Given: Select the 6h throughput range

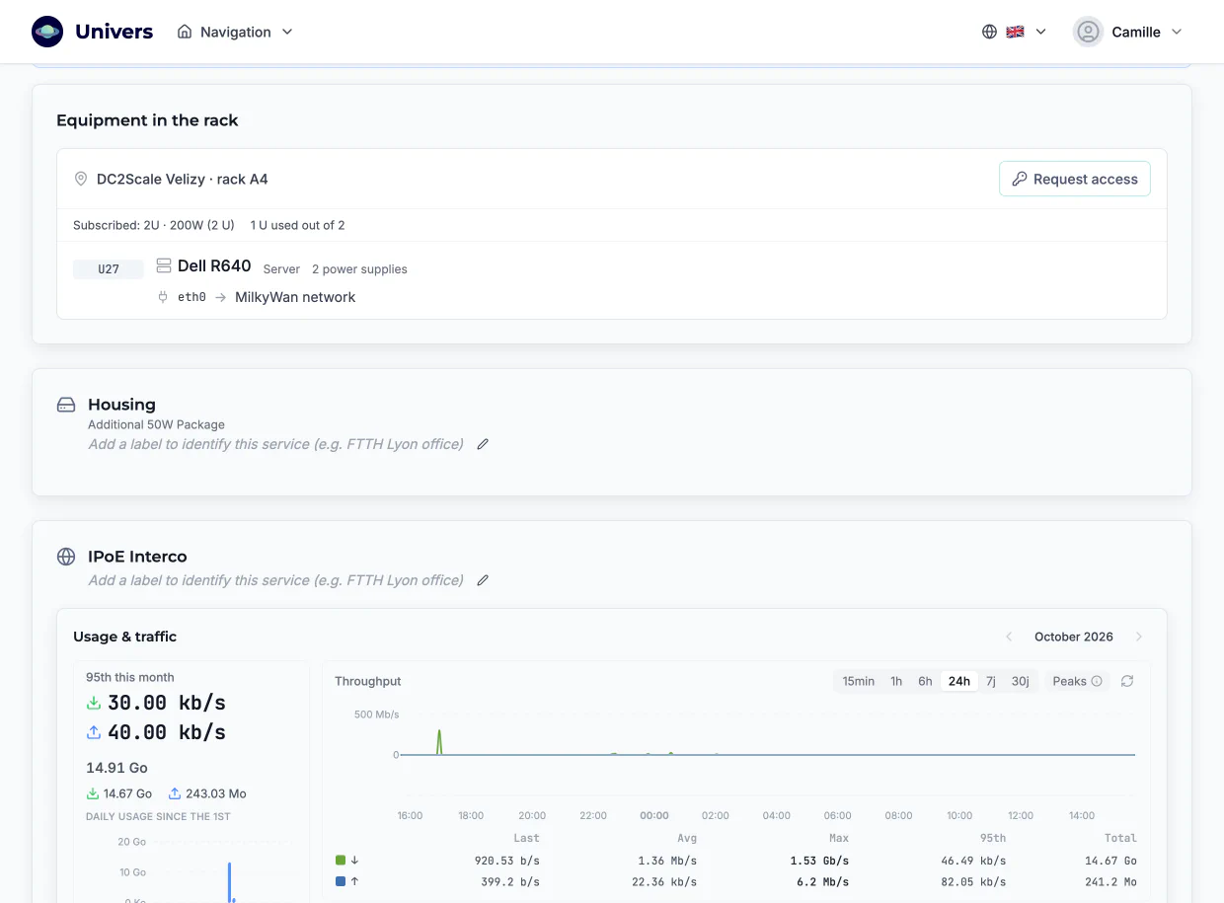Looking at the screenshot, I should point(925,681).
